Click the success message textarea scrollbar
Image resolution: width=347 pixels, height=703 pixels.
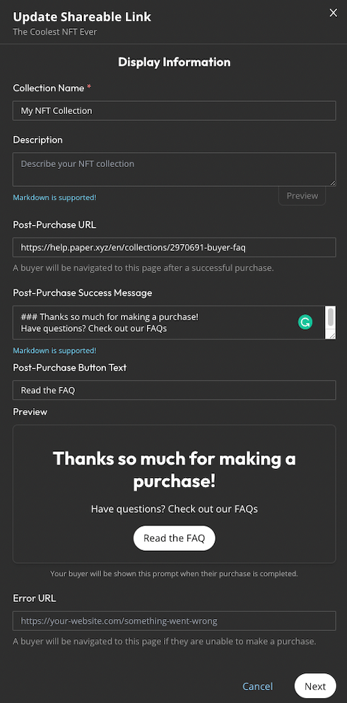(x=331, y=318)
